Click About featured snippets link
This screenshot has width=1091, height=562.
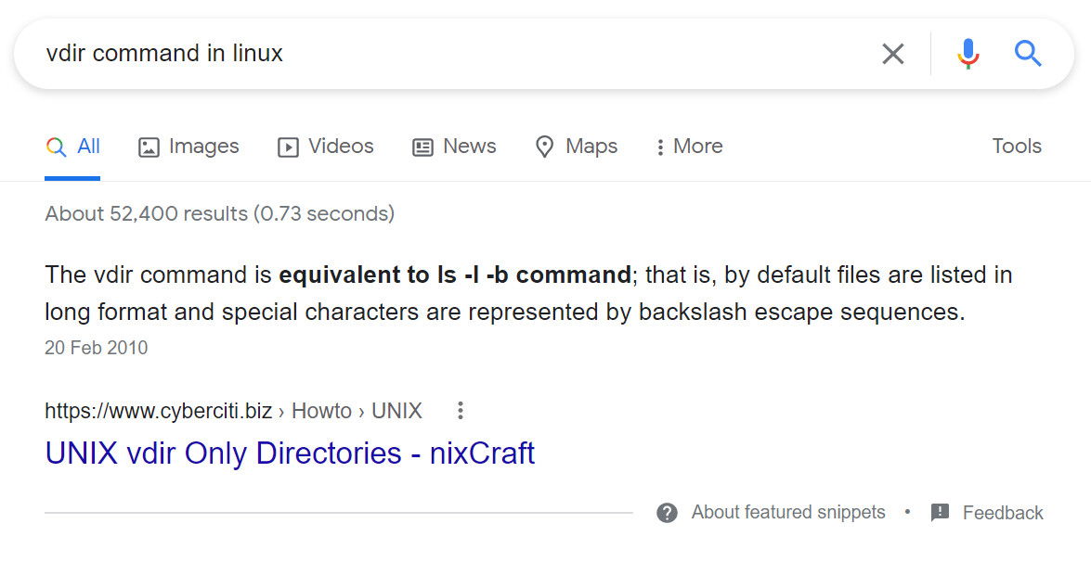pos(788,513)
